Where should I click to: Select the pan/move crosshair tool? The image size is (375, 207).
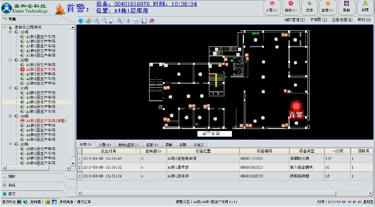coord(128,21)
